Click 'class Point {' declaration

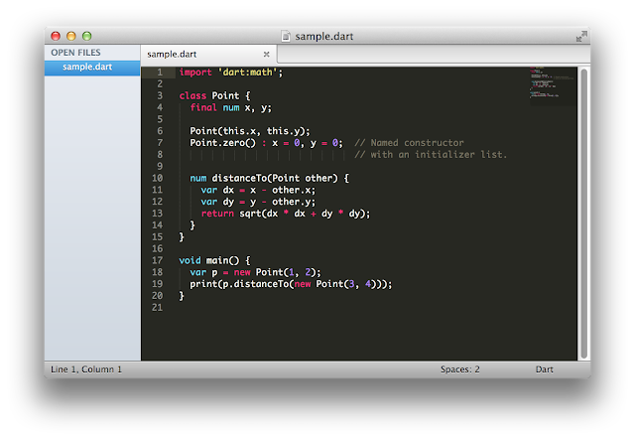coord(215,95)
